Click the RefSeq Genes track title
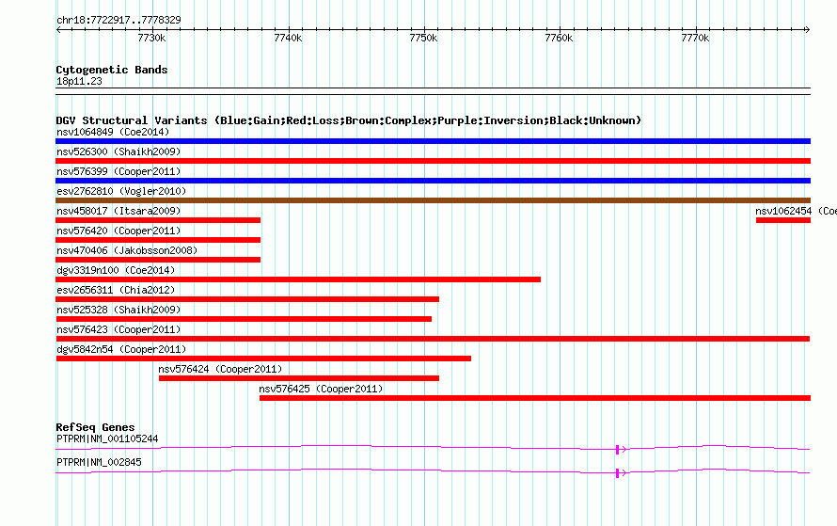Viewport: 837px width, 526px height. click(x=95, y=427)
